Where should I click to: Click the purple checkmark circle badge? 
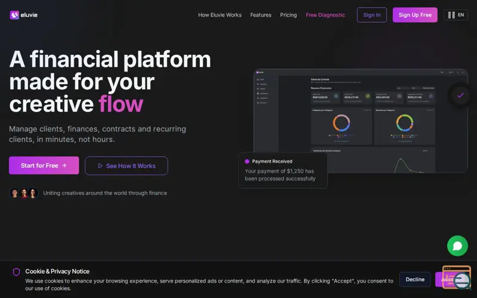460,95
